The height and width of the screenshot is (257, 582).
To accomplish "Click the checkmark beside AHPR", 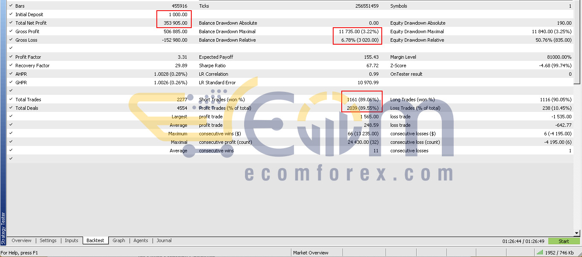I will [11, 74].
